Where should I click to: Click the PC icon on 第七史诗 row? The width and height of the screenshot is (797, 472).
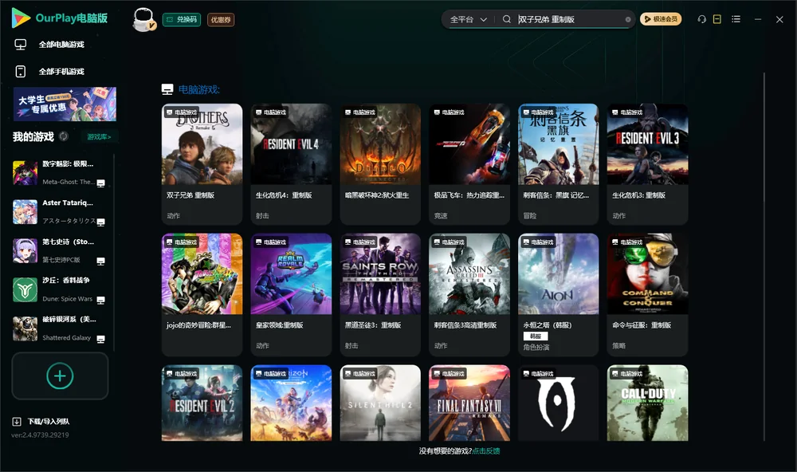[x=100, y=261]
